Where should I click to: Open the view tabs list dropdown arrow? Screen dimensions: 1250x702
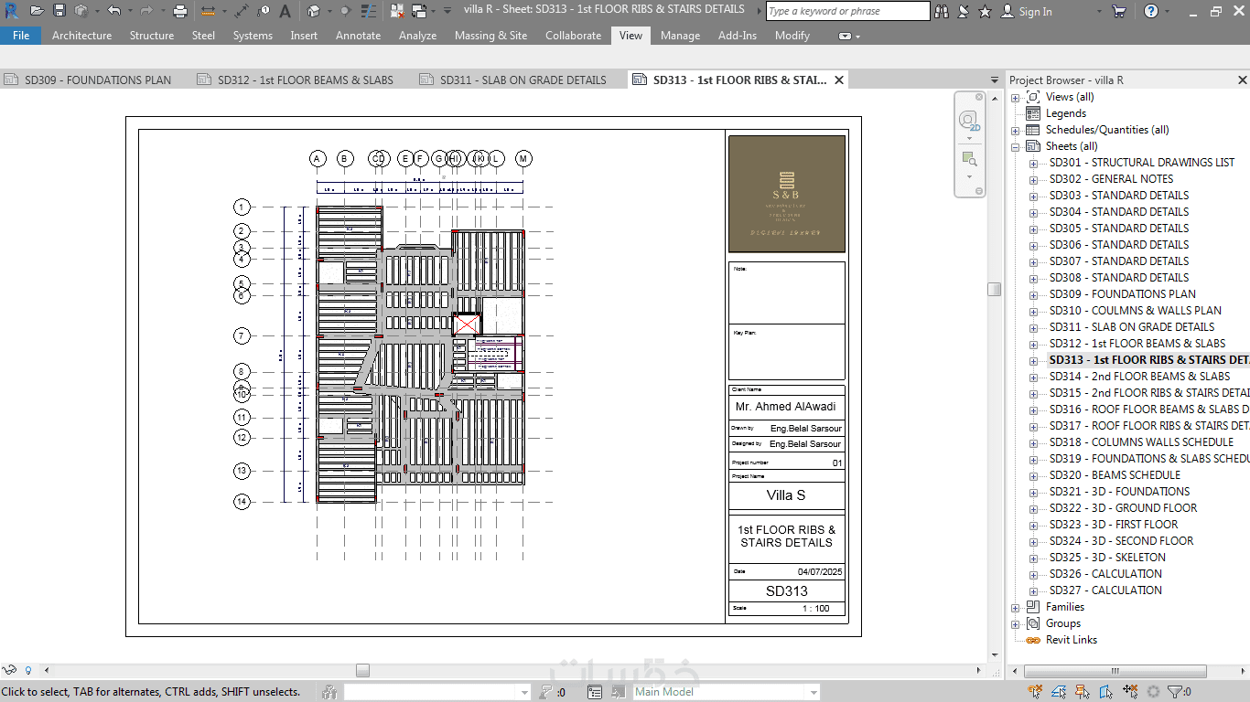[x=995, y=80]
